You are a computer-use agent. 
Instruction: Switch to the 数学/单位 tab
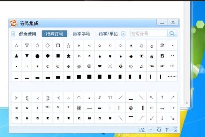[108, 34]
